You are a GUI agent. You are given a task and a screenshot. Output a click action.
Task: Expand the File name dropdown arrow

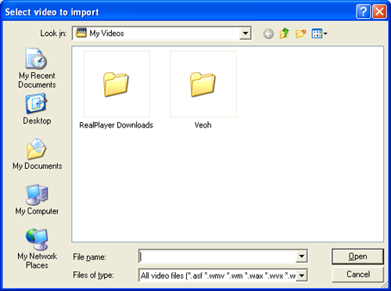click(x=302, y=257)
